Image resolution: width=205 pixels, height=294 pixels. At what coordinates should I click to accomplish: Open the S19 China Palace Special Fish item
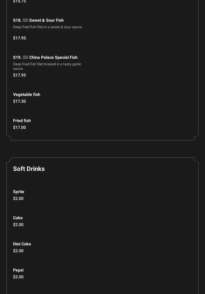[45, 57]
